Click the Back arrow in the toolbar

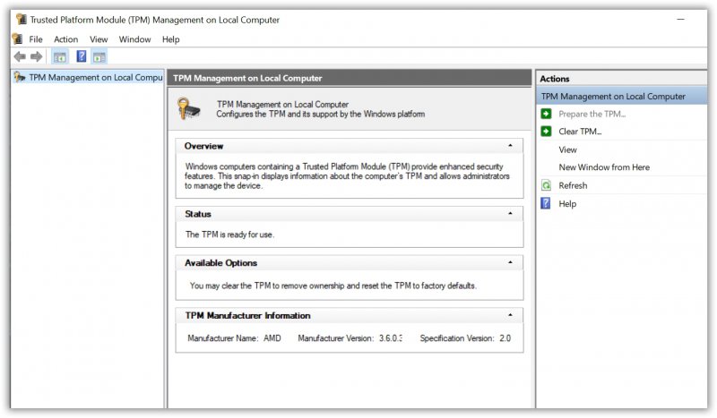pyautogui.click(x=20, y=56)
